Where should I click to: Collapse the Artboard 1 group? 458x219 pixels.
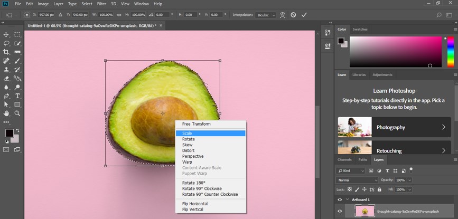[348, 200]
